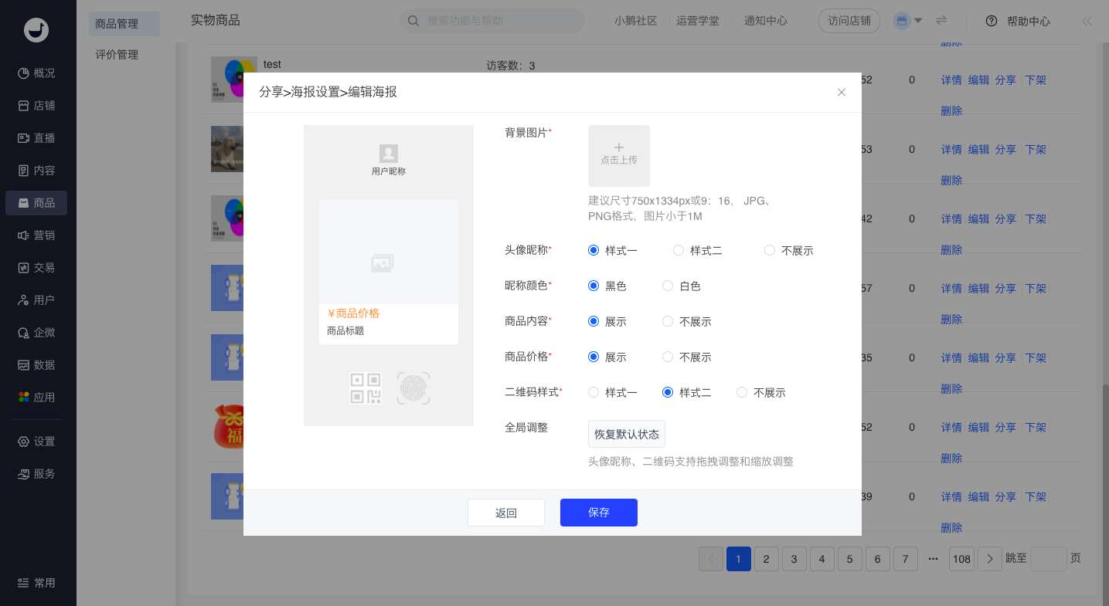Click the 帮助中心 help icon

point(992,22)
